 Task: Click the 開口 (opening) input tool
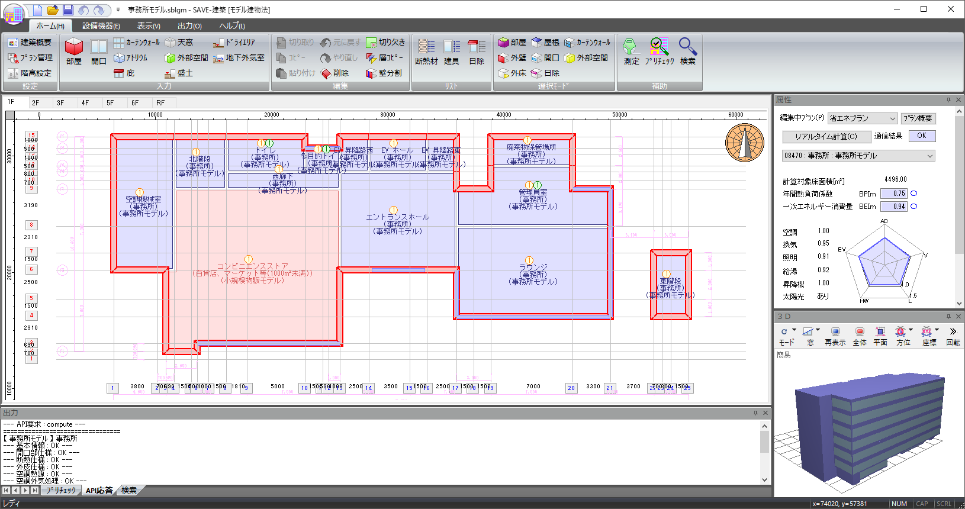pos(98,51)
